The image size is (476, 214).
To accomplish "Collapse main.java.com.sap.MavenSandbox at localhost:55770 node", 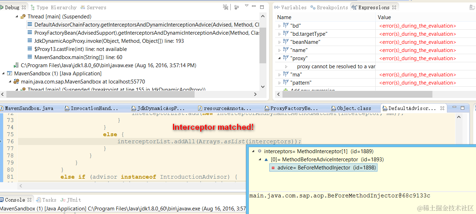I will [10, 82].
